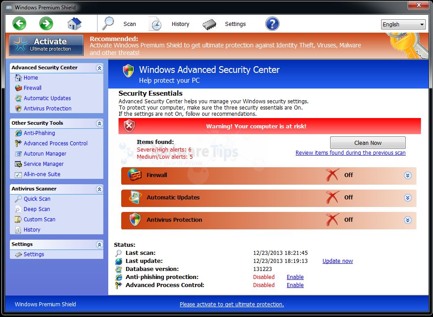
Task: Collapse the Other Security Tools section
Action: point(99,123)
